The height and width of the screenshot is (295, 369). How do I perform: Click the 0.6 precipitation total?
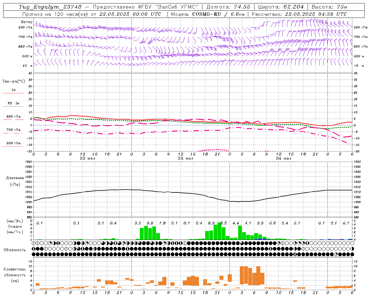[x=272, y=223]
